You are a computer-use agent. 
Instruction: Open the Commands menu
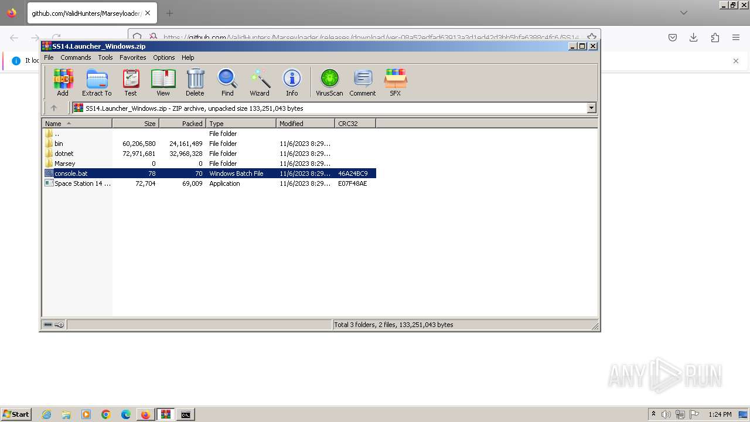coord(76,57)
